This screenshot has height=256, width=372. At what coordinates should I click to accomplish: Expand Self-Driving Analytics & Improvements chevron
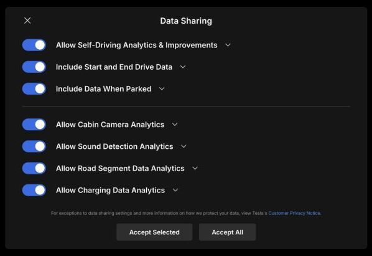tap(228, 45)
